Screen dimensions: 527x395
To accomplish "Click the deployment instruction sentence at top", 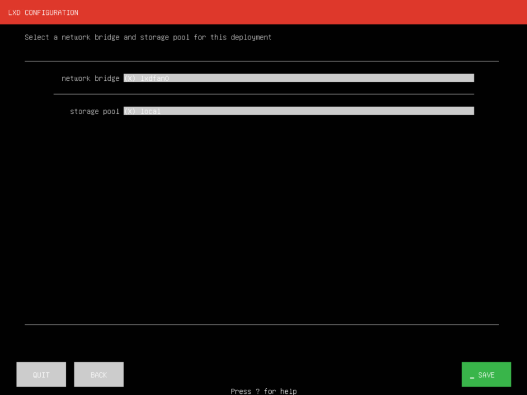I will tap(148, 37).
